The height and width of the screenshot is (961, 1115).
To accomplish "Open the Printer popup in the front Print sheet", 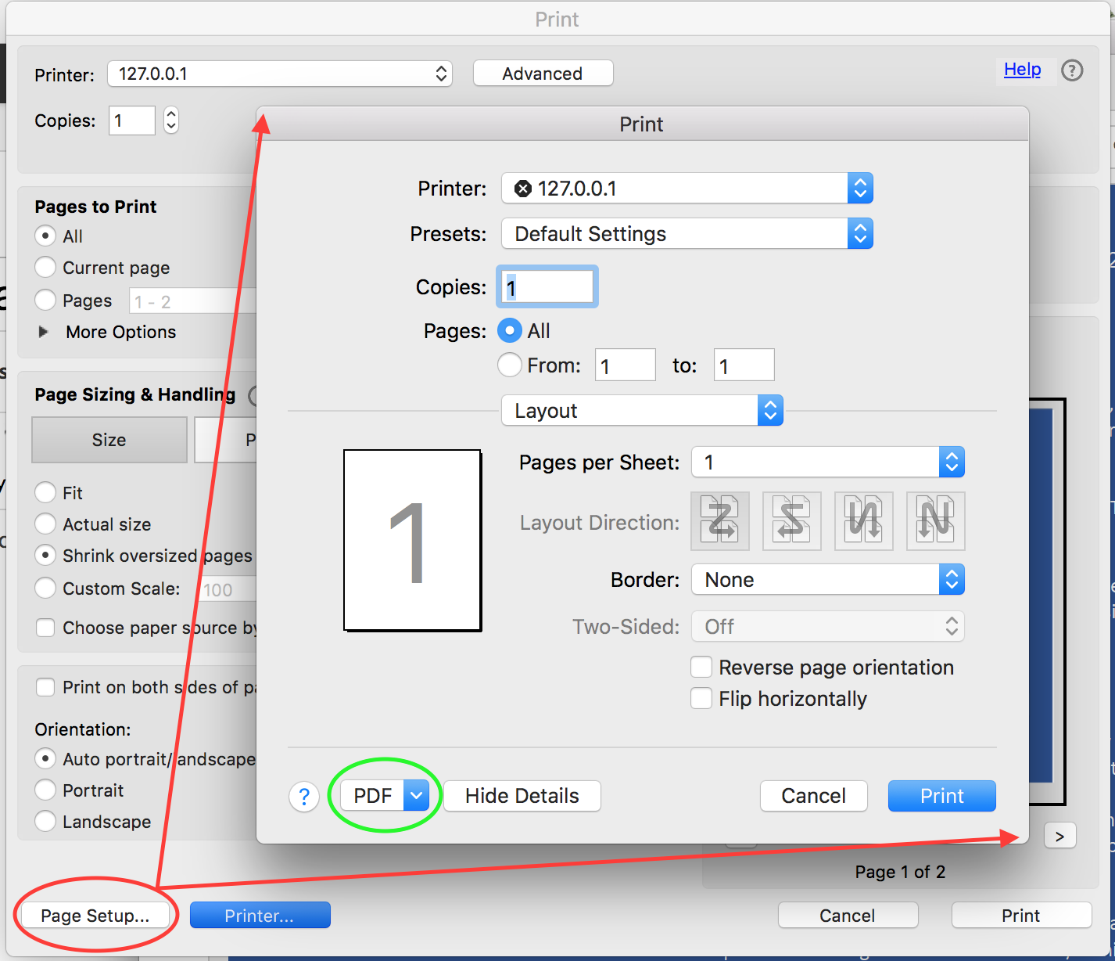I will point(687,189).
